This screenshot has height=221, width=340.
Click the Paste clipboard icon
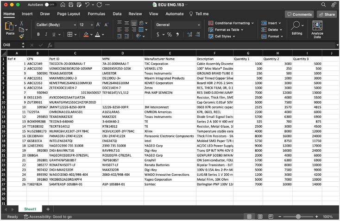pos(9,26)
